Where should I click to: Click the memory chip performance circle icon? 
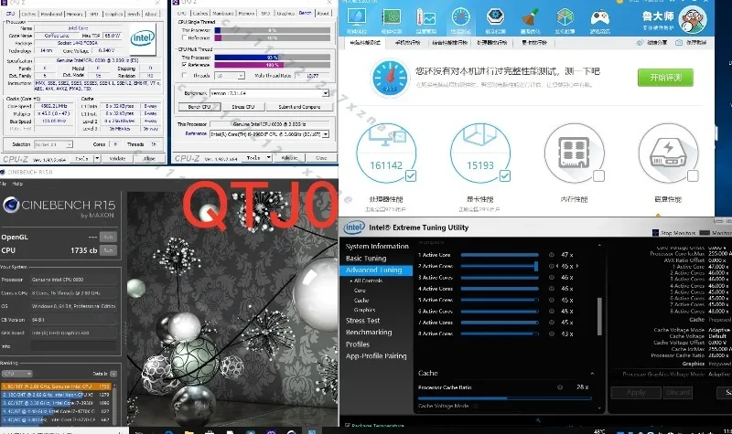[x=575, y=153]
